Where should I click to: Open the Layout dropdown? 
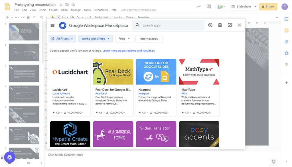tap(117, 17)
